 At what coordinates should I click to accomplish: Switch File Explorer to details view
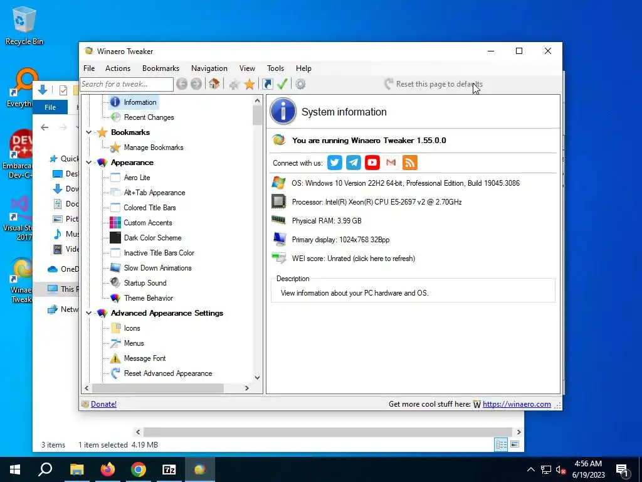pos(501,445)
